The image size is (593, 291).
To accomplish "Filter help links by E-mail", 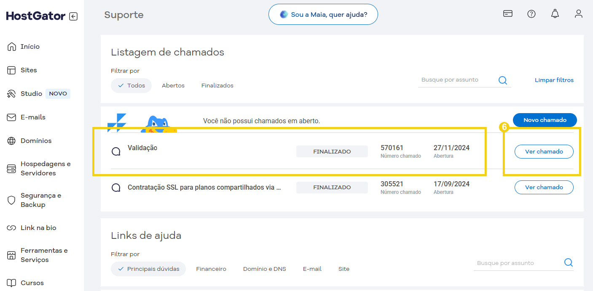I will (312, 269).
